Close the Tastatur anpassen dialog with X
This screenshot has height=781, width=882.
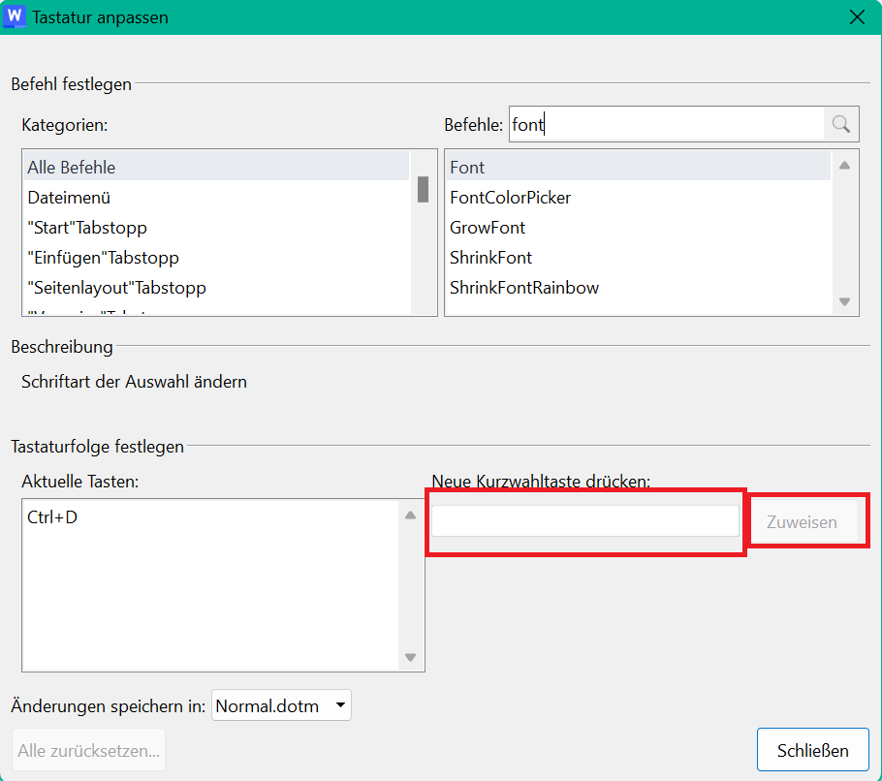coord(856,17)
